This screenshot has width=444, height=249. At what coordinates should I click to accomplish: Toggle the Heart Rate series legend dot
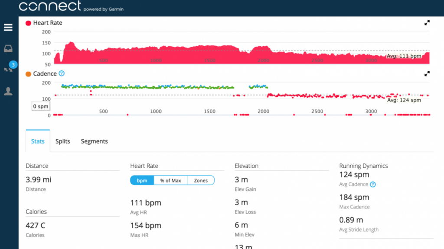click(28, 22)
